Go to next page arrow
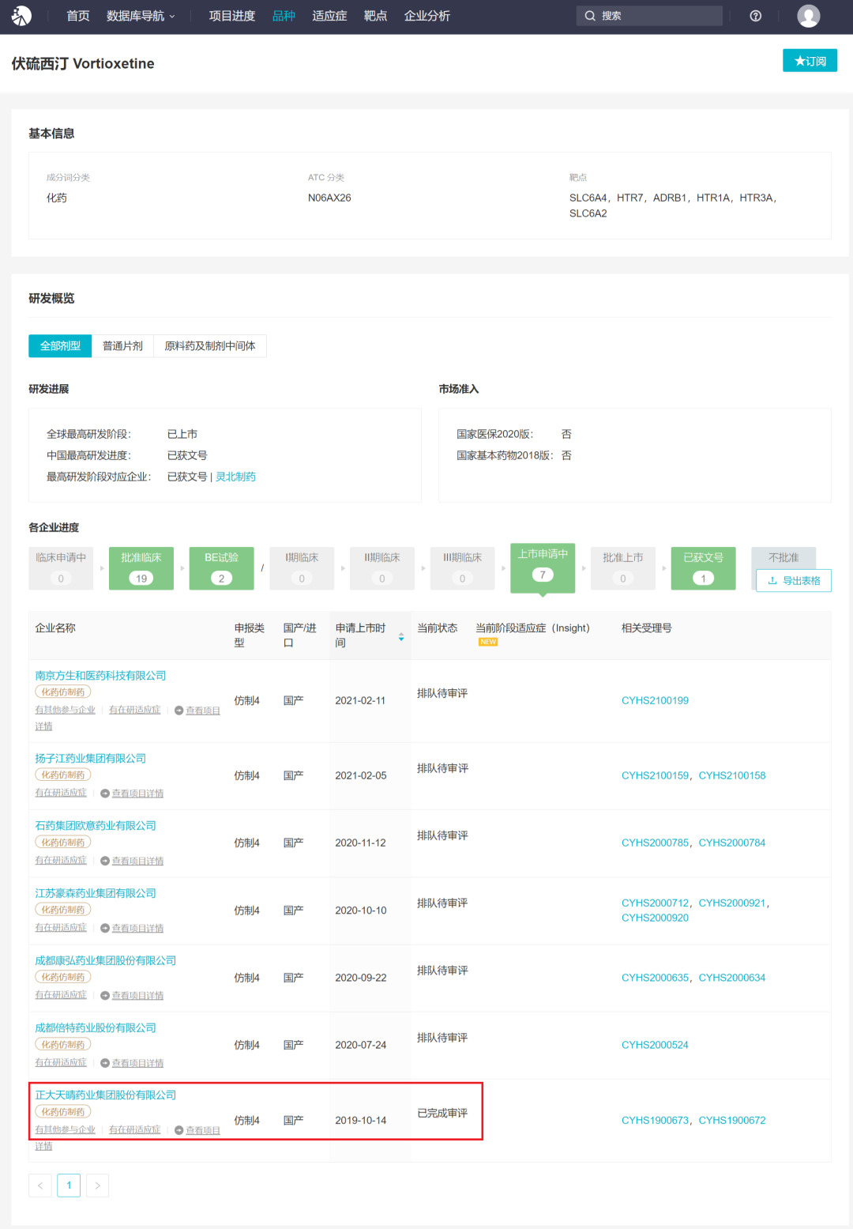 (x=97, y=1185)
